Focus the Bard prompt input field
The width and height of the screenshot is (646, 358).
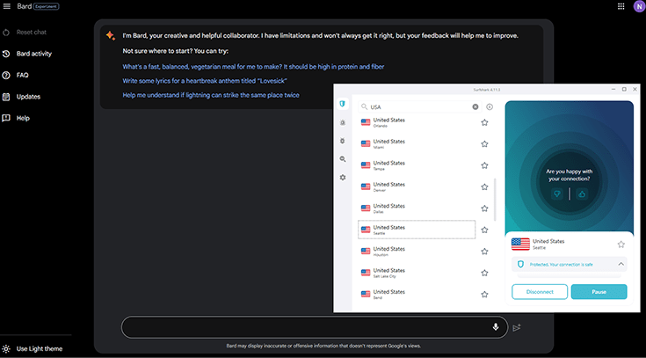coord(315,327)
